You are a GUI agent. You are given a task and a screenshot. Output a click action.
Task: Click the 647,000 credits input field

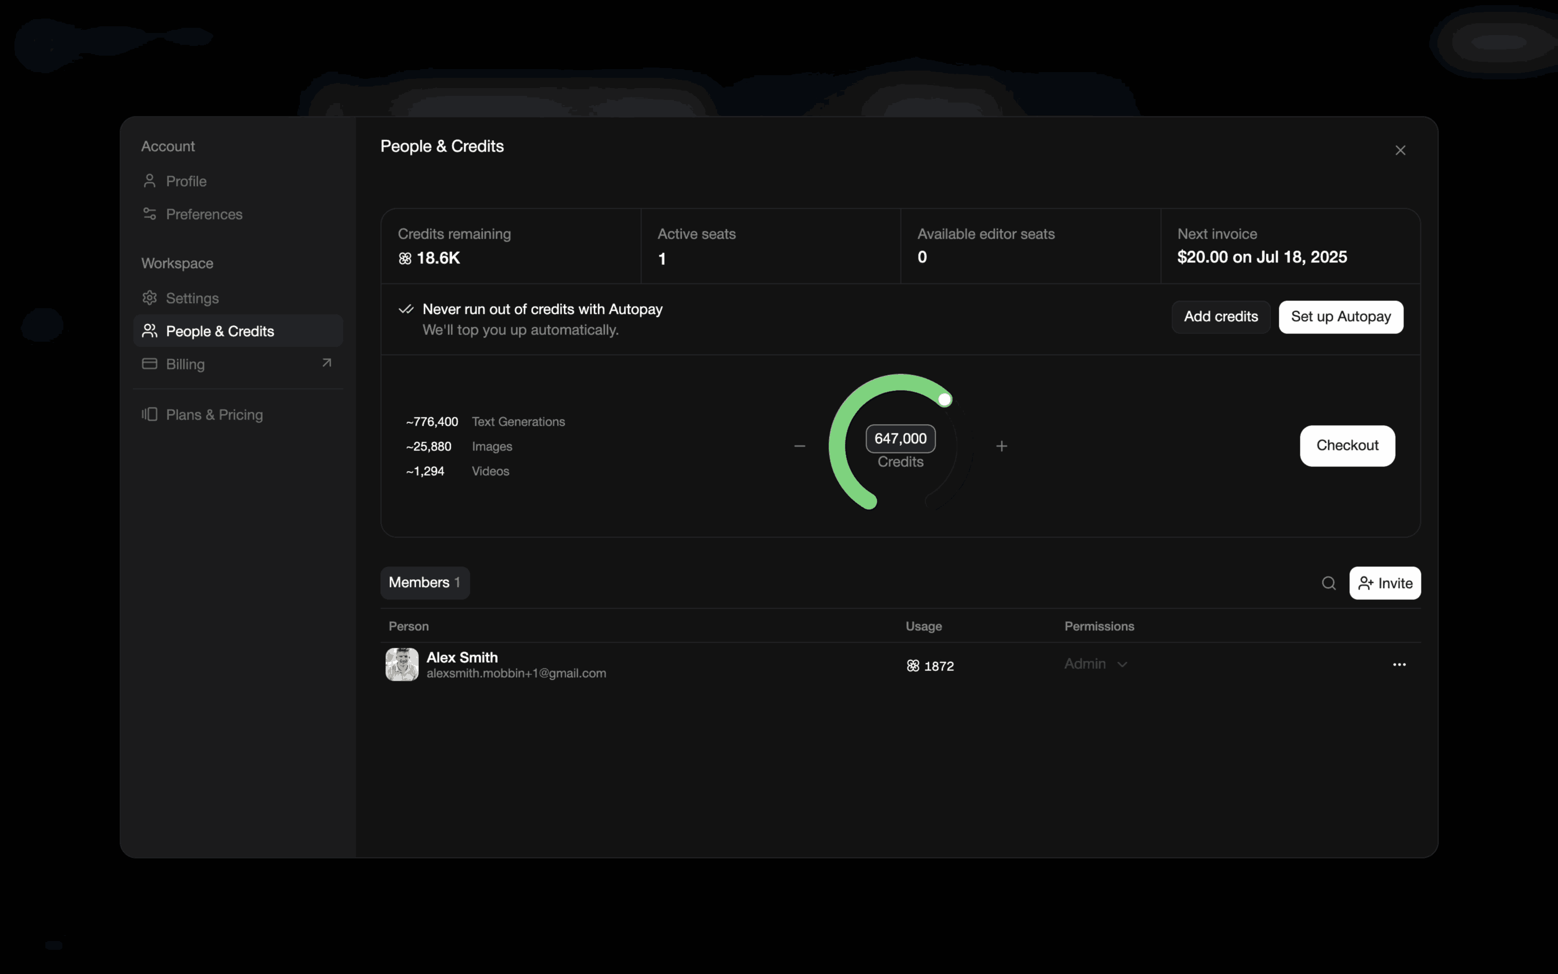900,439
